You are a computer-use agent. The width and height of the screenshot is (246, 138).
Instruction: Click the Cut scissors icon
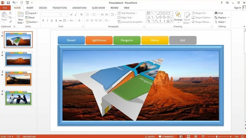pyautogui.click(x=10, y=13)
